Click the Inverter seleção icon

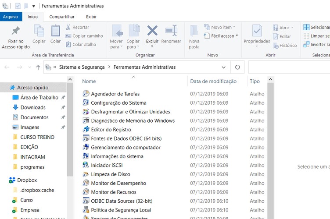coord(306,45)
